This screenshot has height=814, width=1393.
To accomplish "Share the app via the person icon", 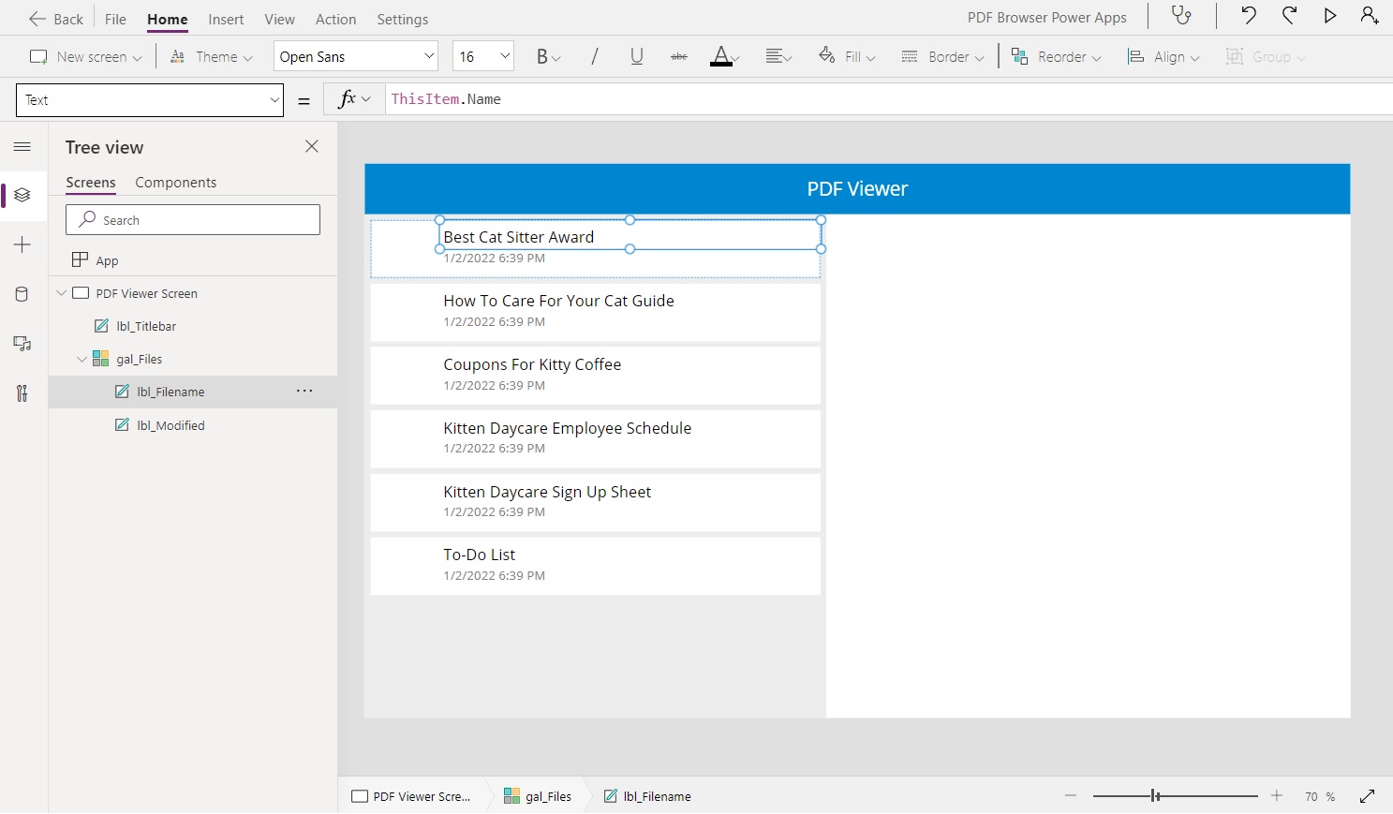I will pos(1370,16).
